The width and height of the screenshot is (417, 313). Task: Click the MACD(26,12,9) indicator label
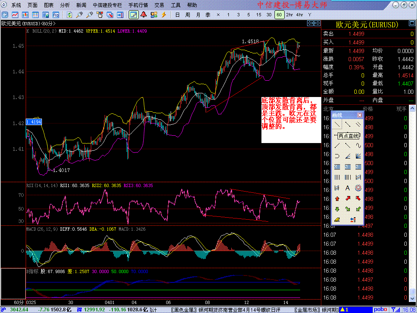(42, 229)
